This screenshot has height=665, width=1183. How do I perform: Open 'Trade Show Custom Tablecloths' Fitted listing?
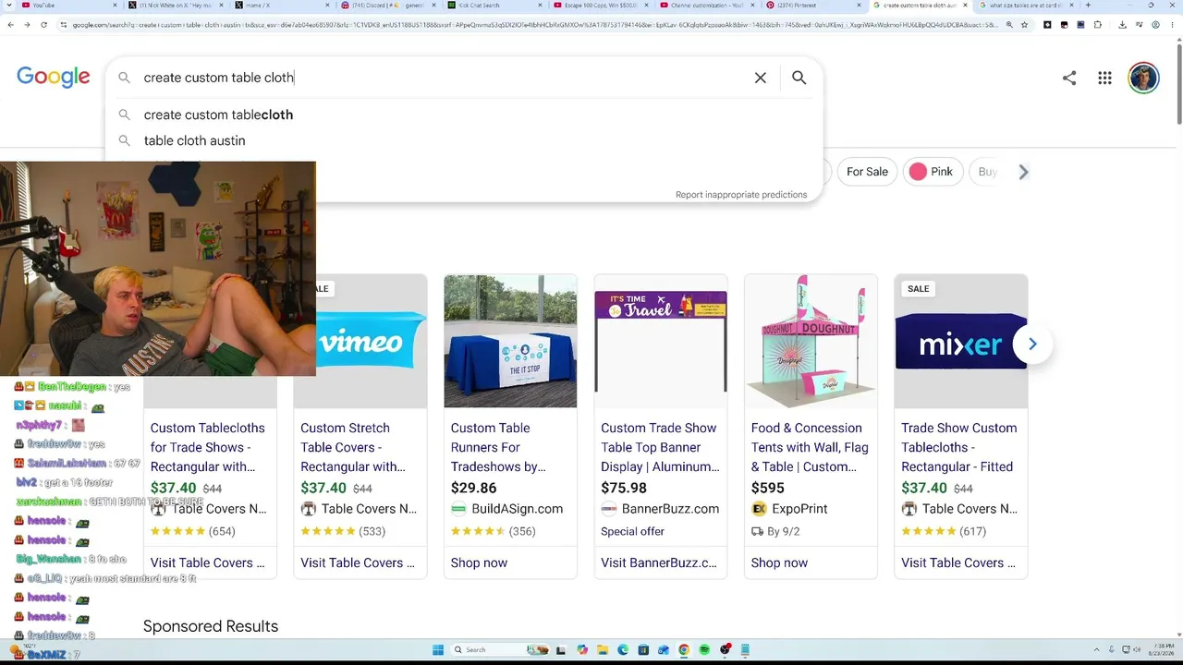958,447
